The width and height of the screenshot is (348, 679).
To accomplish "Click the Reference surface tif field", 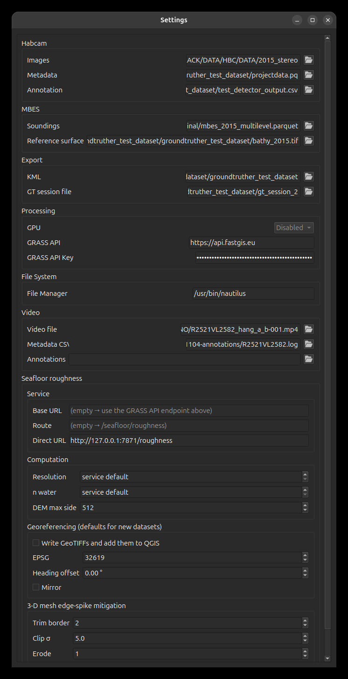I will click(193, 141).
